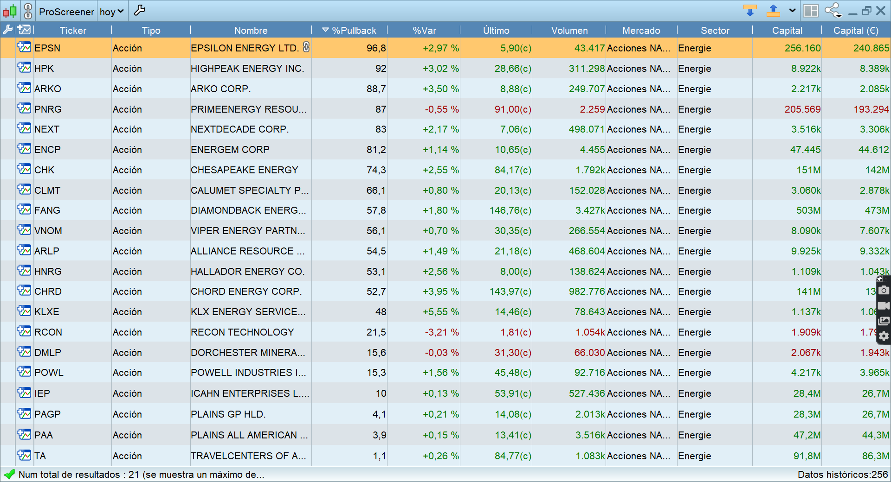Image resolution: width=891 pixels, height=482 pixels.
Task: Open the capture gallery icon
Action: [x=884, y=321]
